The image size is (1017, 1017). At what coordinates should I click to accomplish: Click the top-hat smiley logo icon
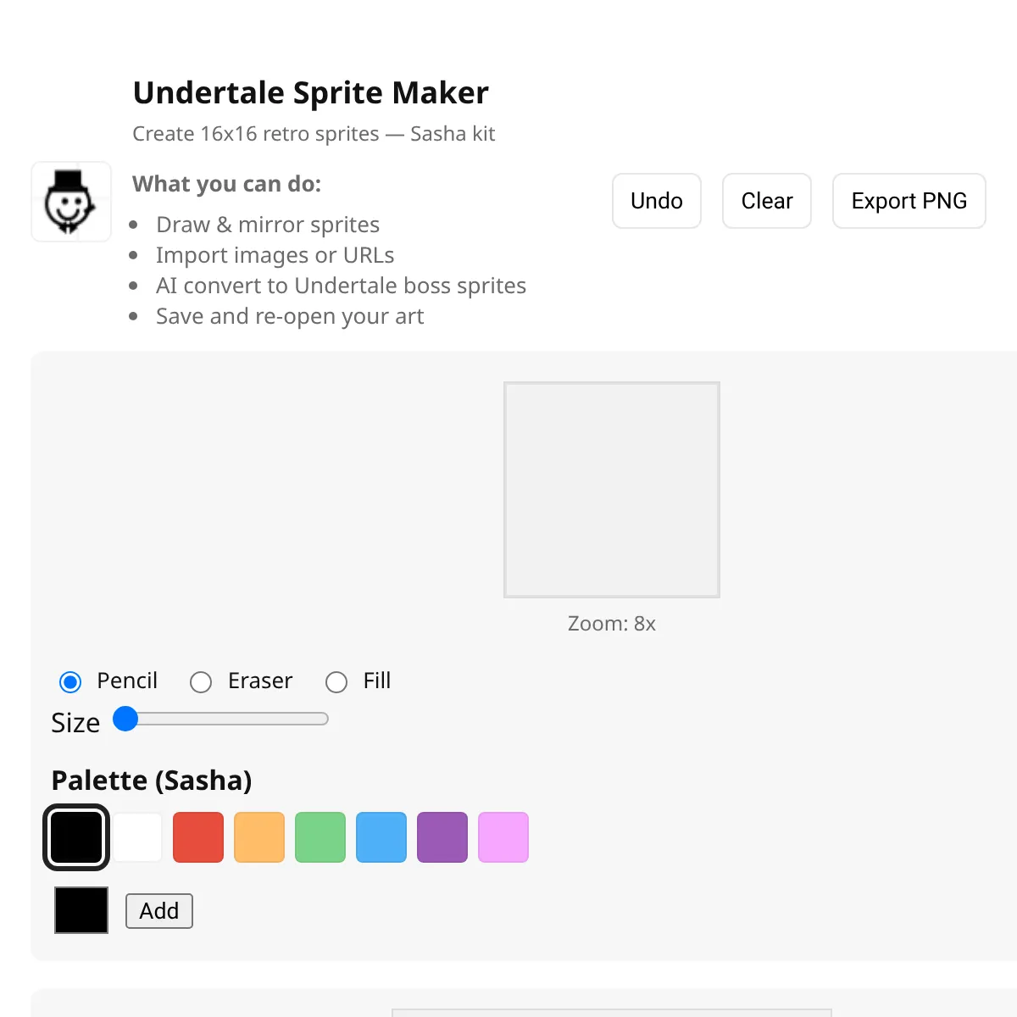coord(71,202)
